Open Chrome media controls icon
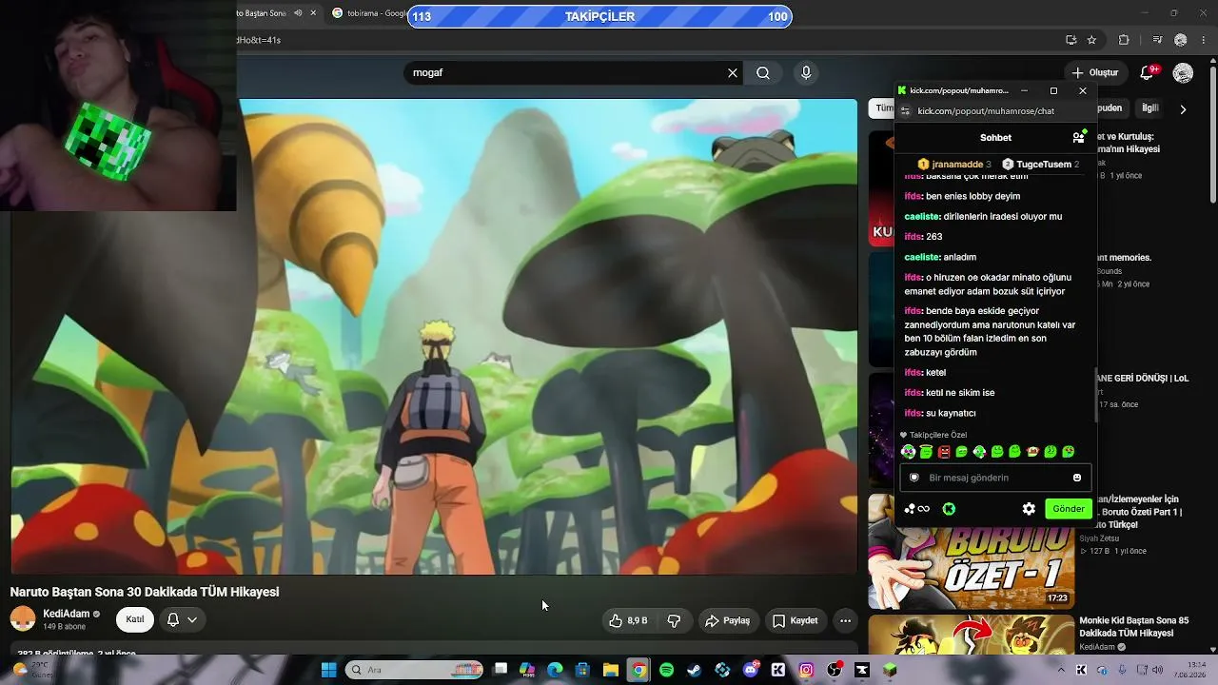This screenshot has height=685, width=1218. [x=1157, y=40]
